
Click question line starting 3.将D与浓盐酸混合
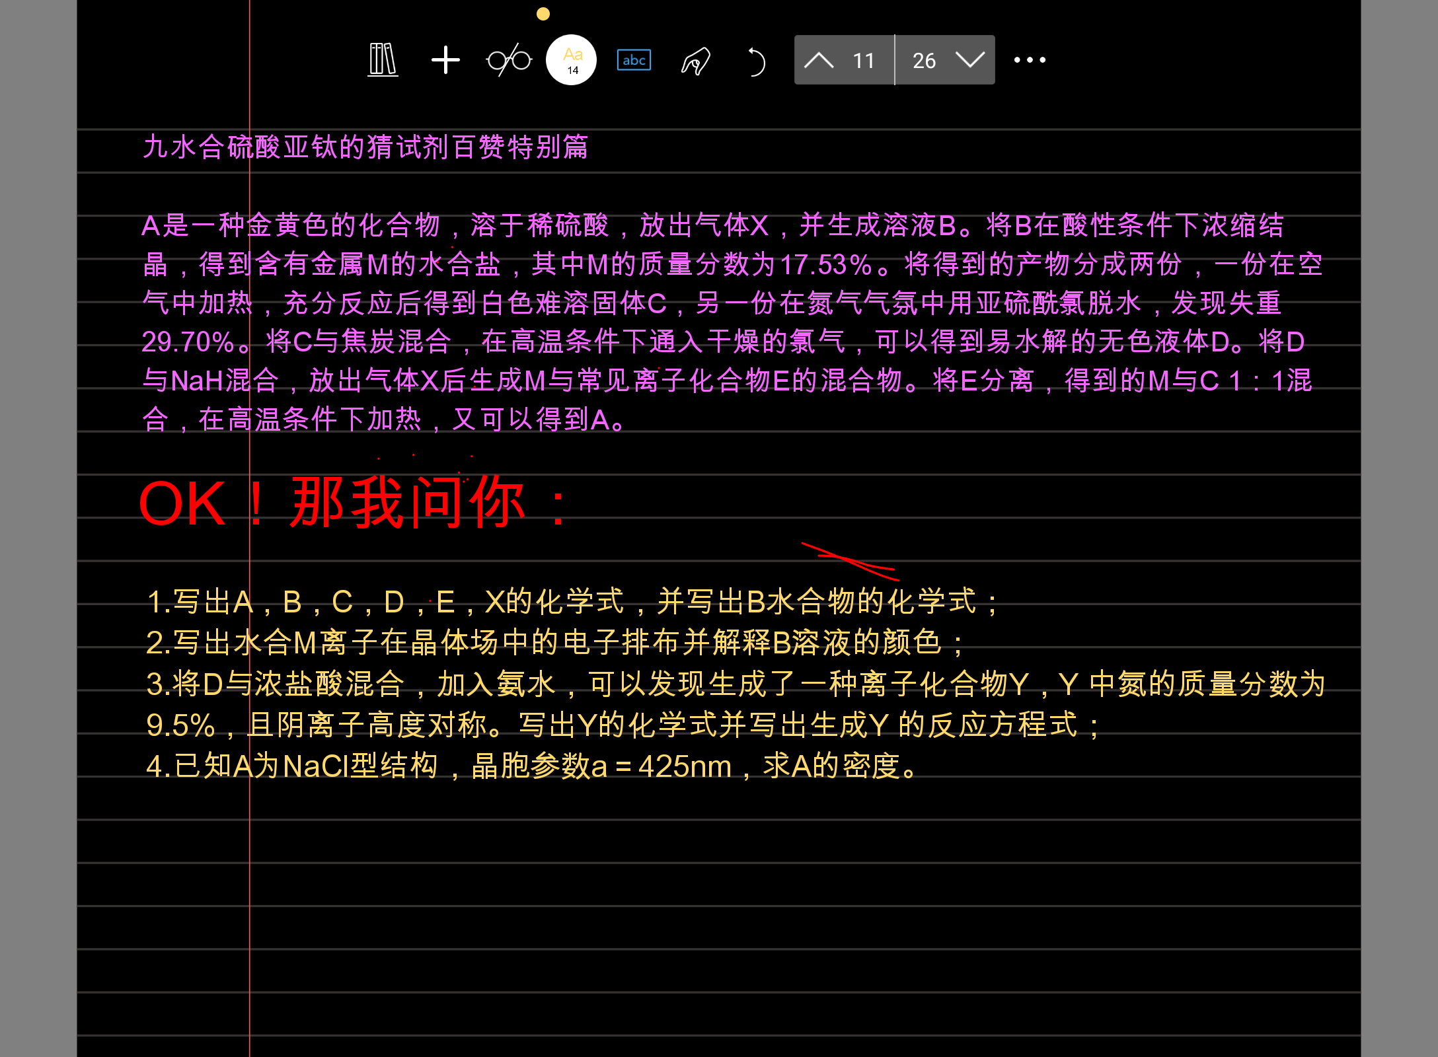point(736,684)
